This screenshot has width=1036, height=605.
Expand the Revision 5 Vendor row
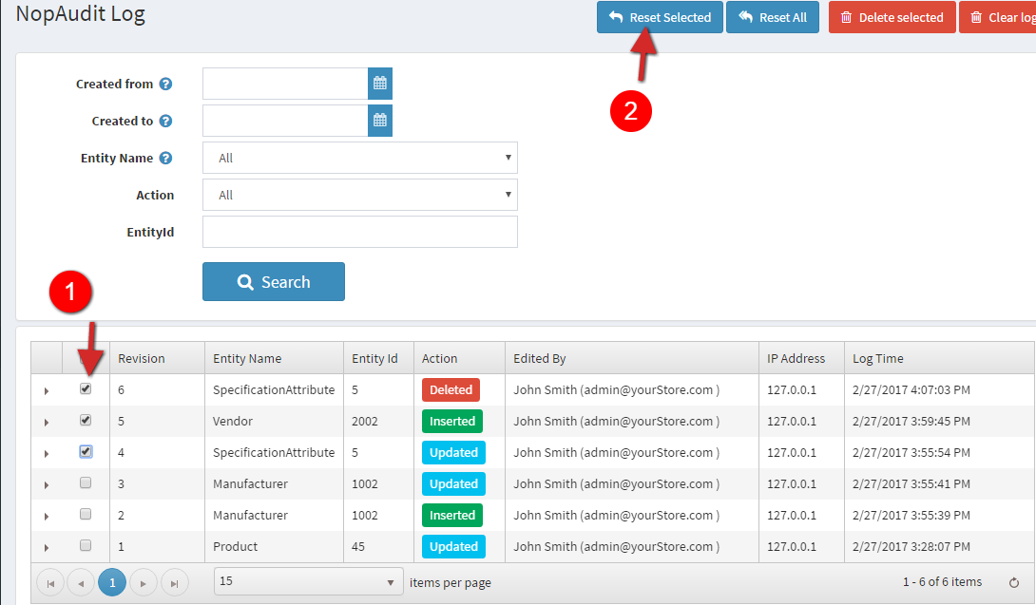[46, 422]
